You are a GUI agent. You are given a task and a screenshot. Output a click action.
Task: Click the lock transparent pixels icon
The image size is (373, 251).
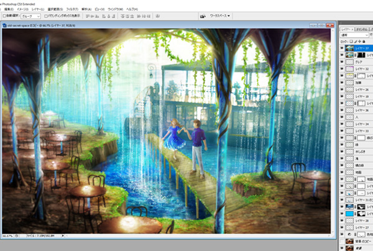(351, 42)
